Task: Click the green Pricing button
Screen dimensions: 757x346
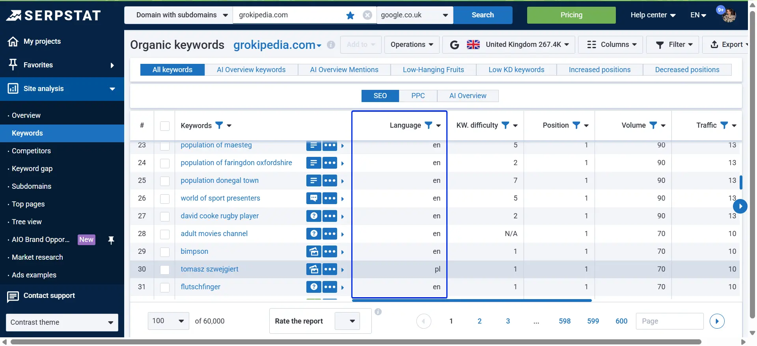Action: (x=571, y=15)
